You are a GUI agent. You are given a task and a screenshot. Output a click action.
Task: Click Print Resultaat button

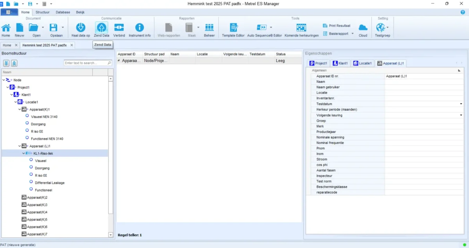pos(337,26)
